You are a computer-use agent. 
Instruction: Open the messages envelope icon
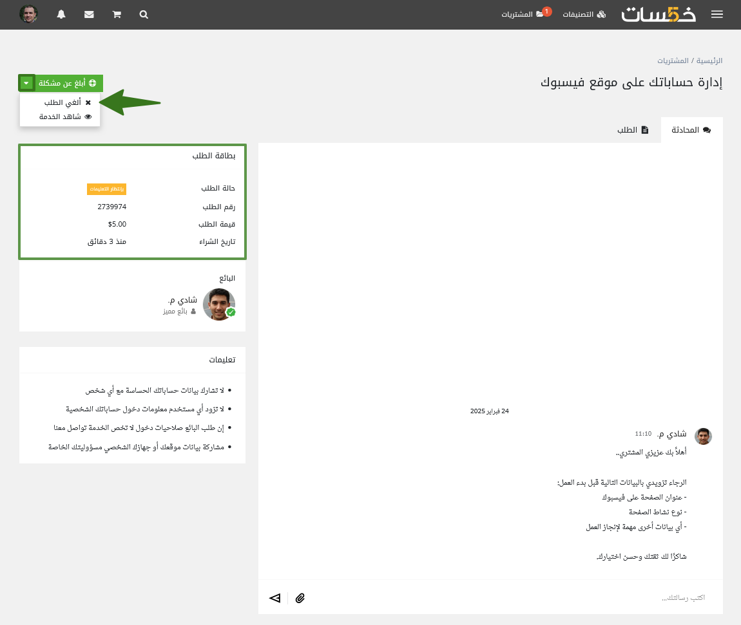pyautogui.click(x=89, y=15)
